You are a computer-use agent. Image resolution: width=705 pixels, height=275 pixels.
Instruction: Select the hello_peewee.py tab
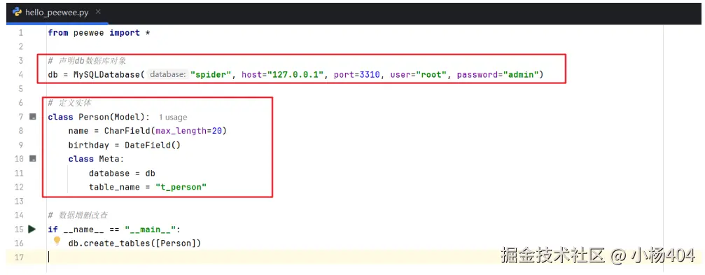(x=57, y=13)
